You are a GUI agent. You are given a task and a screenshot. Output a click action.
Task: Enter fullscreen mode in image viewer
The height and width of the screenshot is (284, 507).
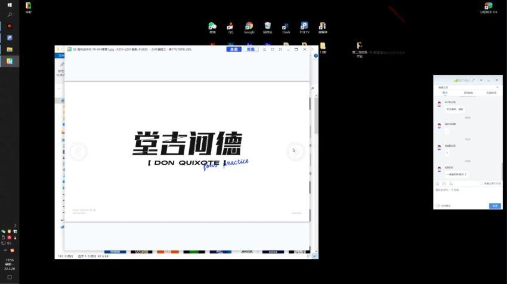click(280, 50)
